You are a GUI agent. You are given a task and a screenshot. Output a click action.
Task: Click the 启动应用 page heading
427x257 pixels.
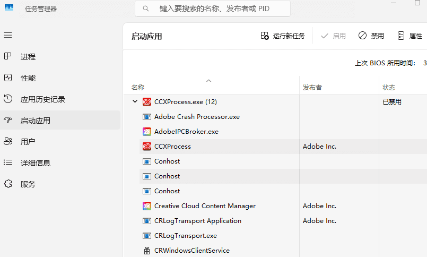click(x=146, y=36)
